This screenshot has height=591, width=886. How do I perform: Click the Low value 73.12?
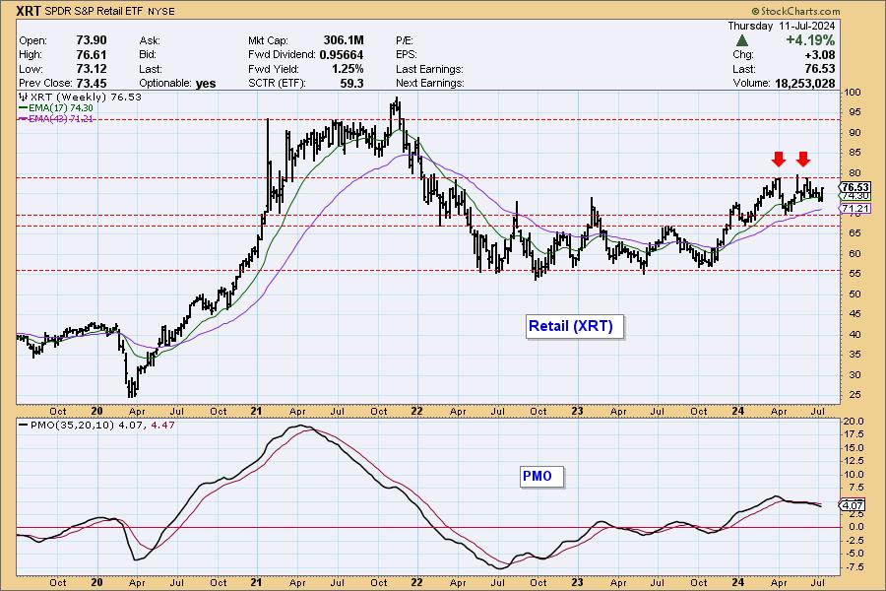(x=91, y=69)
